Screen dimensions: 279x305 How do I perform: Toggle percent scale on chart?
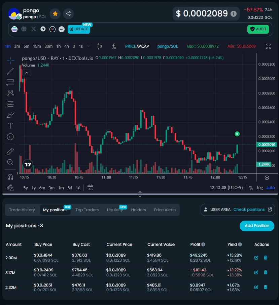(x=251, y=188)
